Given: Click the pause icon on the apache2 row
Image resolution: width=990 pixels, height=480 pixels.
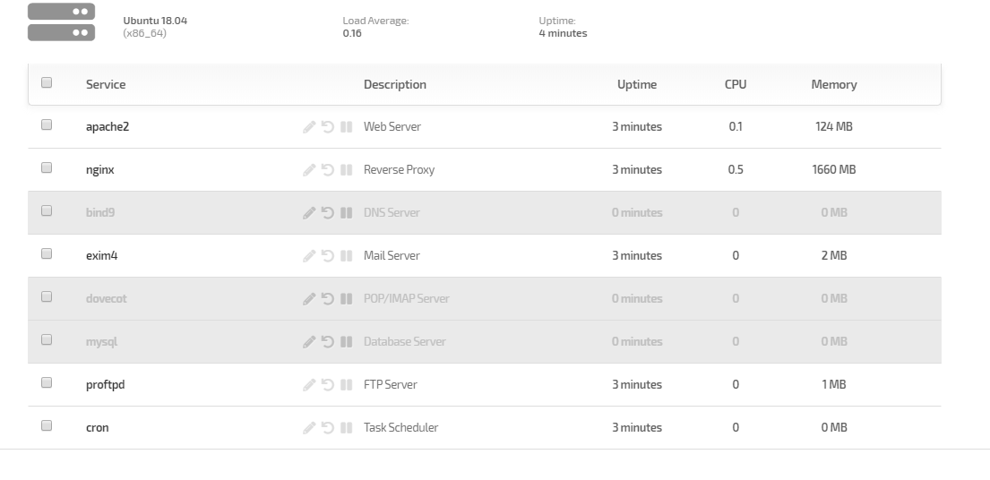Looking at the screenshot, I should pos(346,127).
